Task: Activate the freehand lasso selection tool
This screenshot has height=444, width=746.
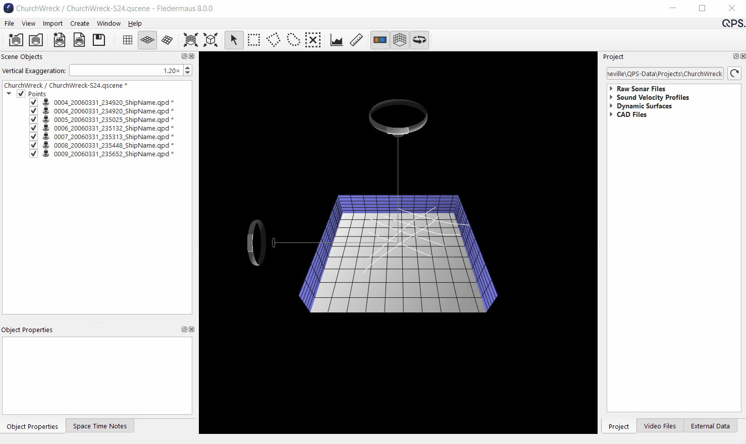Action: [293, 40]
